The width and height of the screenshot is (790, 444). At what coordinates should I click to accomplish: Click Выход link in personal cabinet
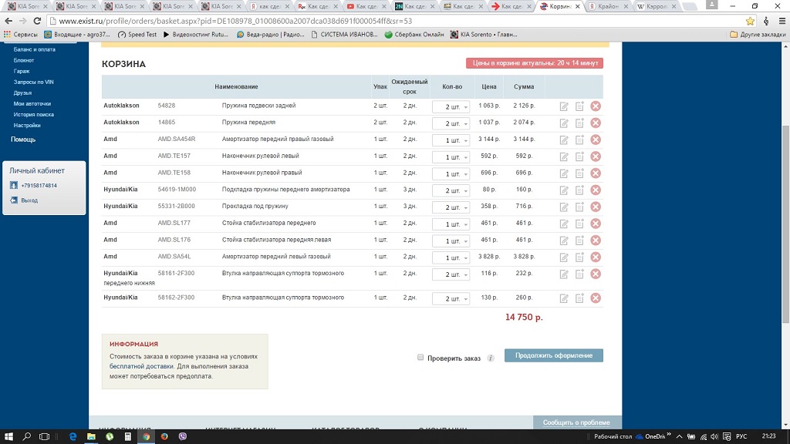29,200
